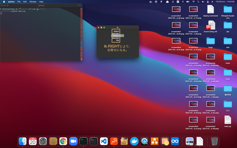Select screenshot 2021-07...5.40.png thumbnail
The width and height of the screenshot is (237, 148).
tap(211, 72)
